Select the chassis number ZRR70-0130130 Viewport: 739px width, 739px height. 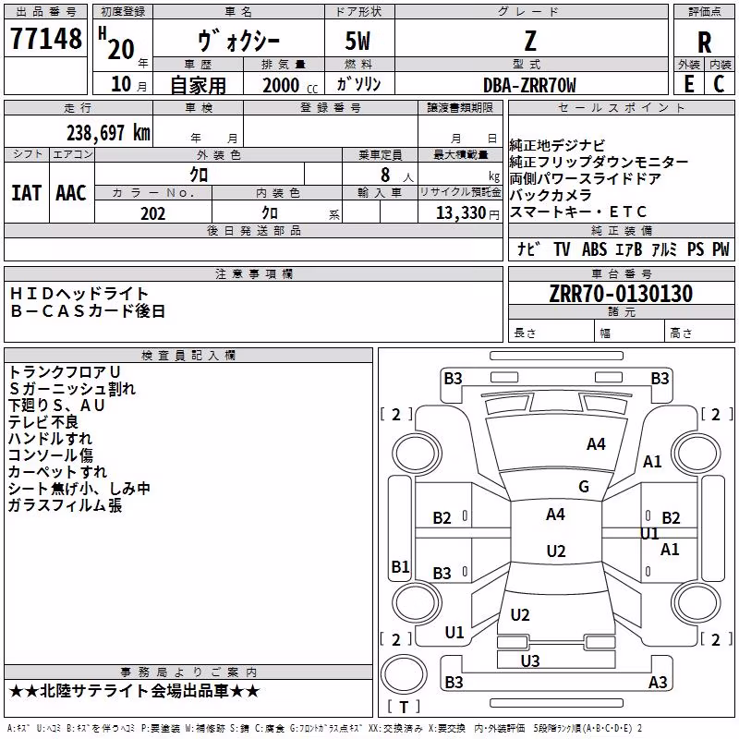pos(621,294)
